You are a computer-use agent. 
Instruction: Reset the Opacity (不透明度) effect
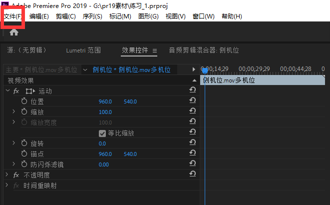(x=192, y=174)
